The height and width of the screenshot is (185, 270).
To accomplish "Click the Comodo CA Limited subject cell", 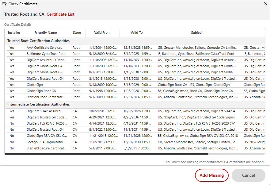I will [x=197, y=48].
